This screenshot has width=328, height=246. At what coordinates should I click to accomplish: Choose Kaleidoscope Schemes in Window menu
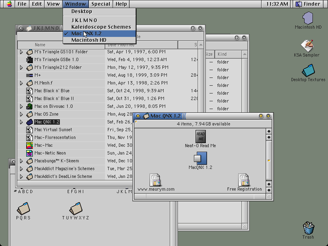pyautogui.click(x=100, y=27)
